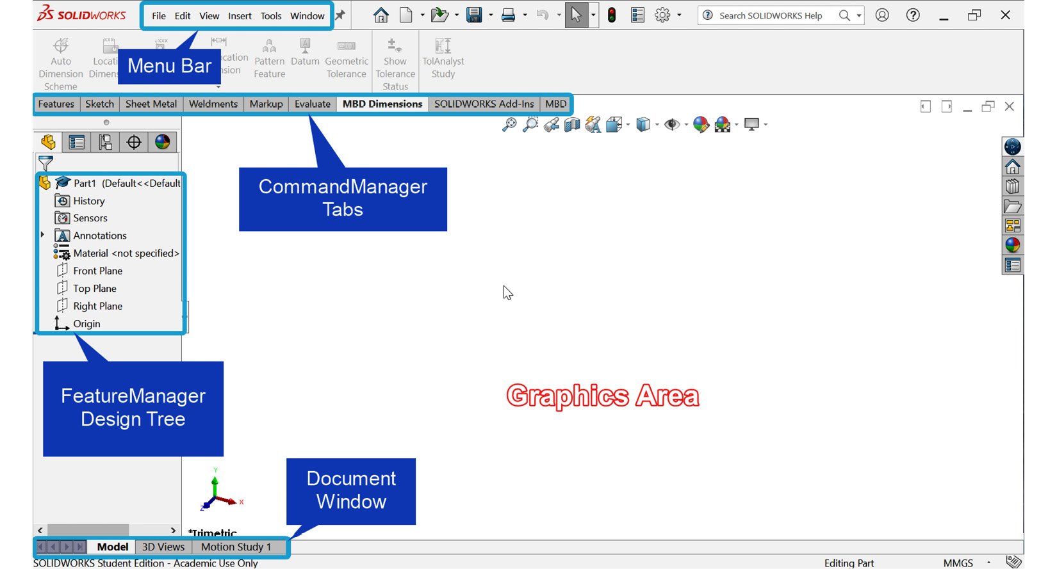
Task: Activate the Select cursor tool
Action: [x=576, y=15]
